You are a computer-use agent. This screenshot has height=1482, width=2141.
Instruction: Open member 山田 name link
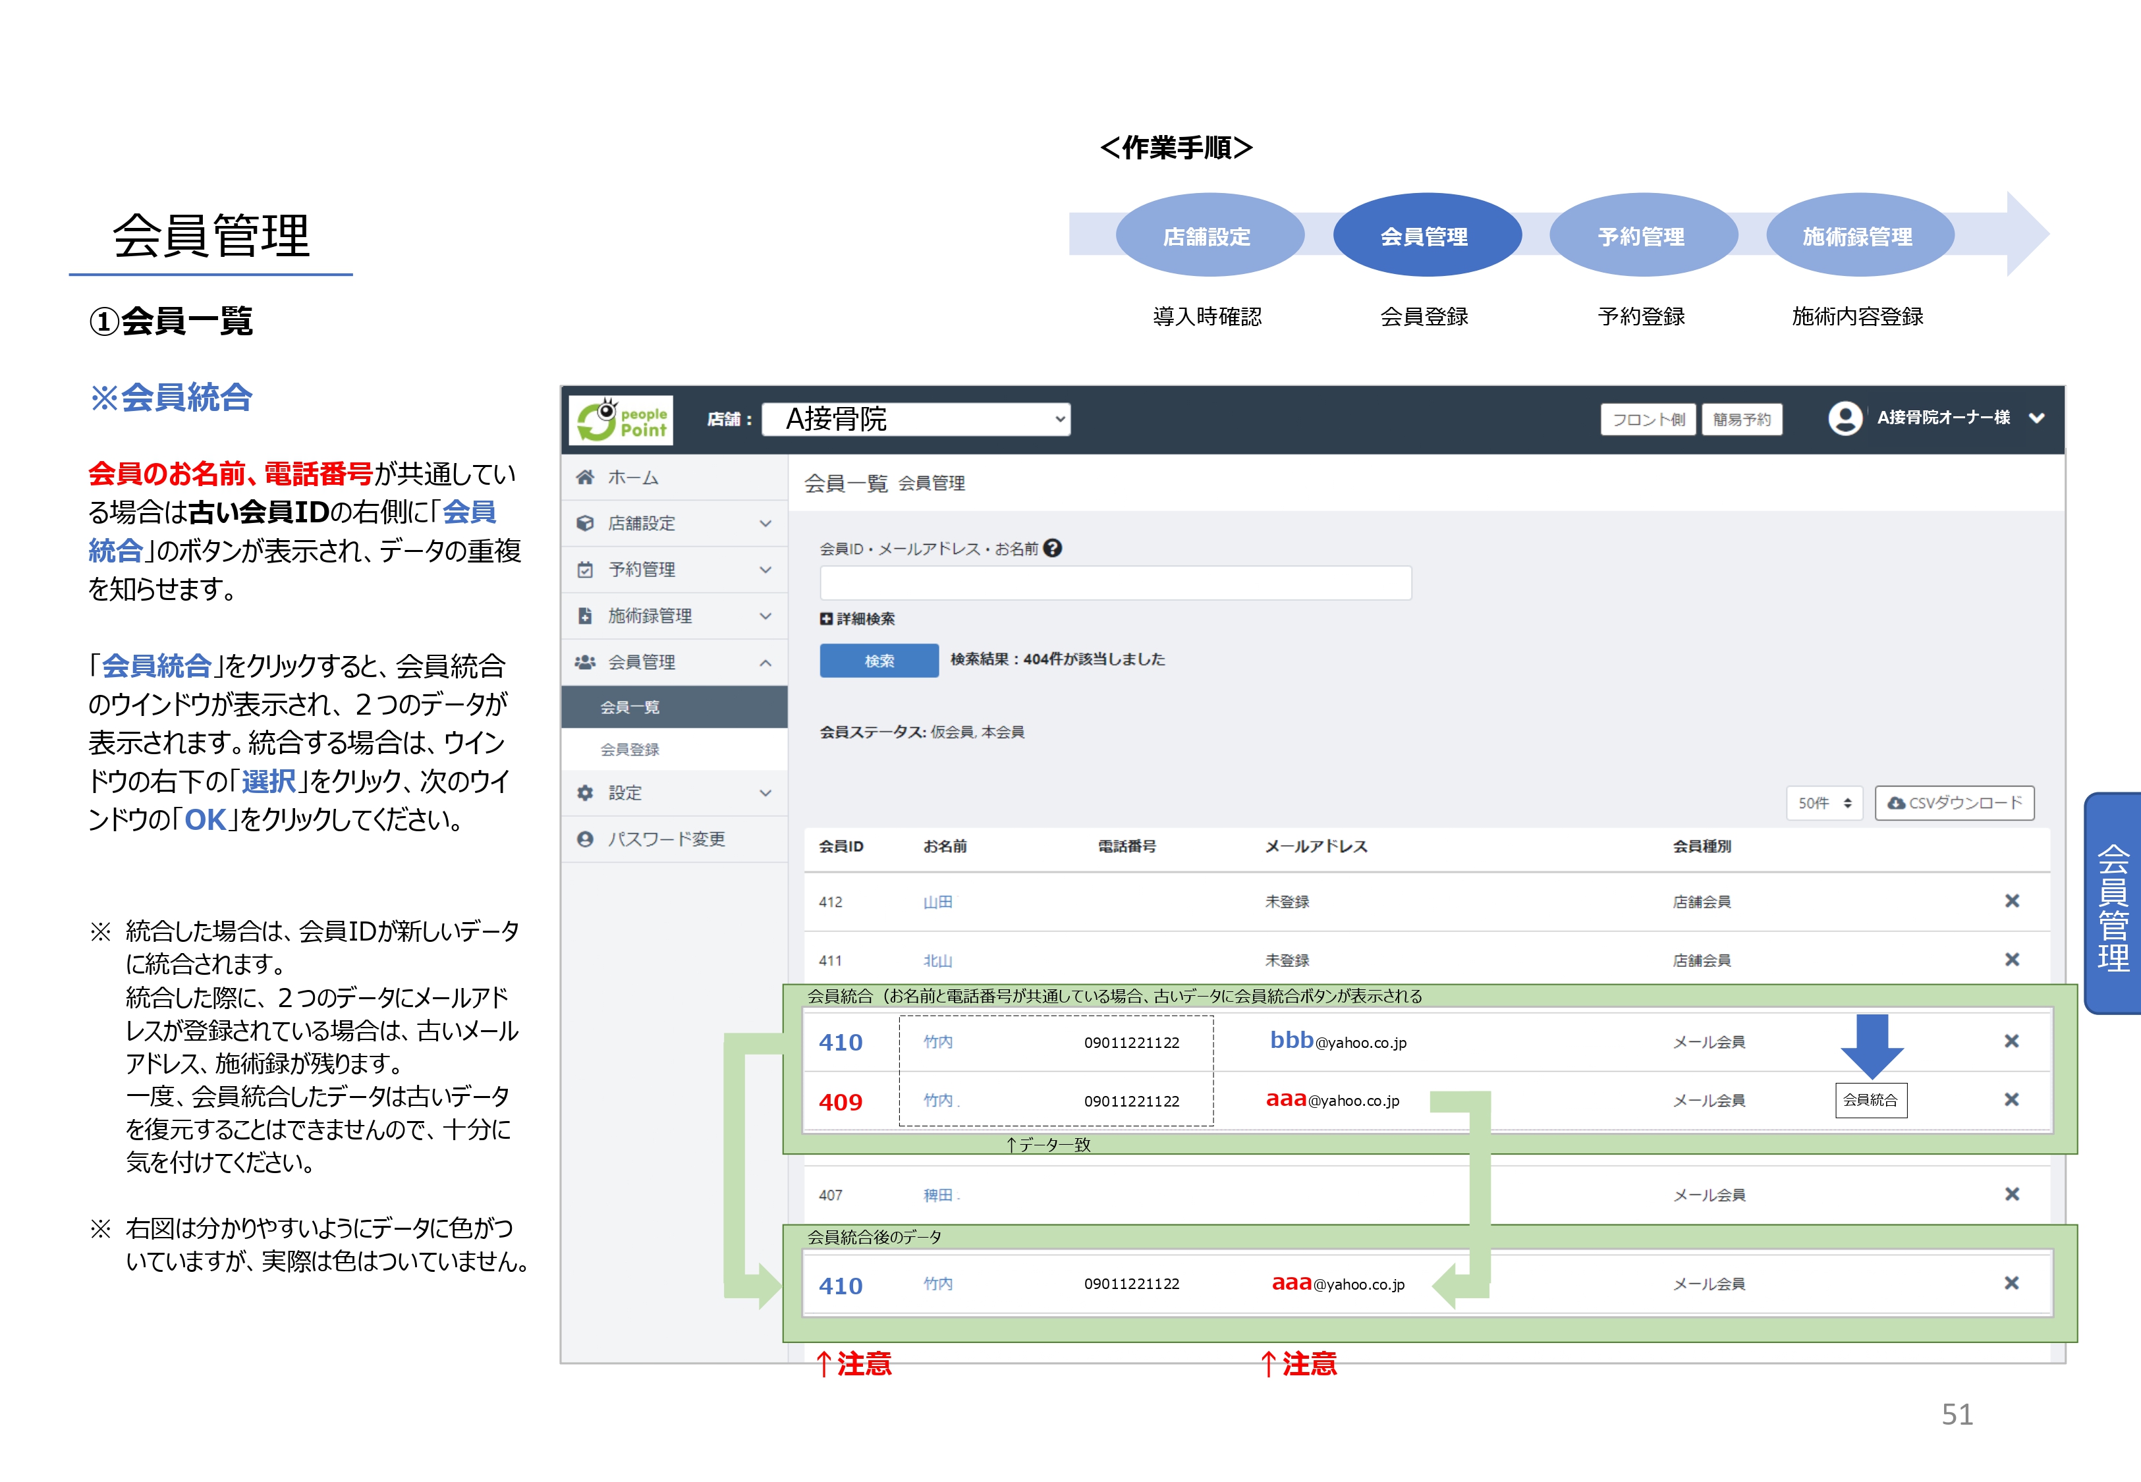pos(937,902)
